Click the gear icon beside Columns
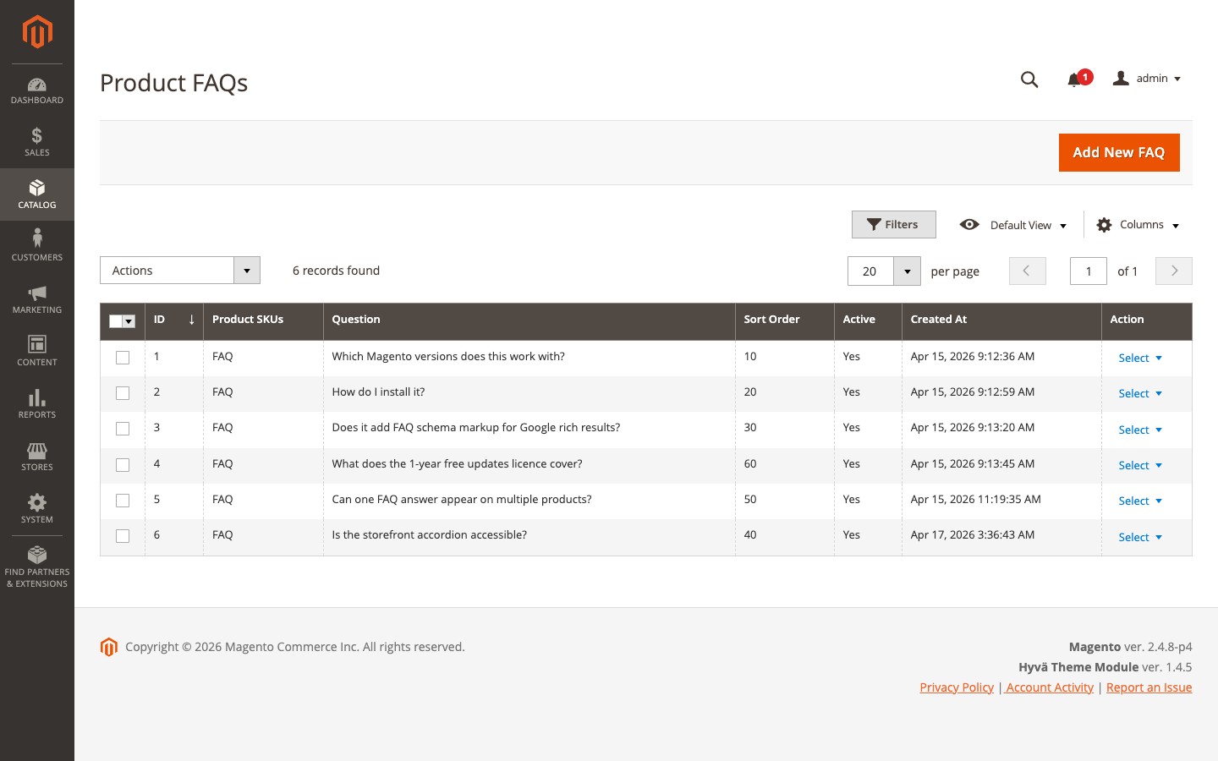Viewport: 1218px width, 761px height. click(1104, 225)
